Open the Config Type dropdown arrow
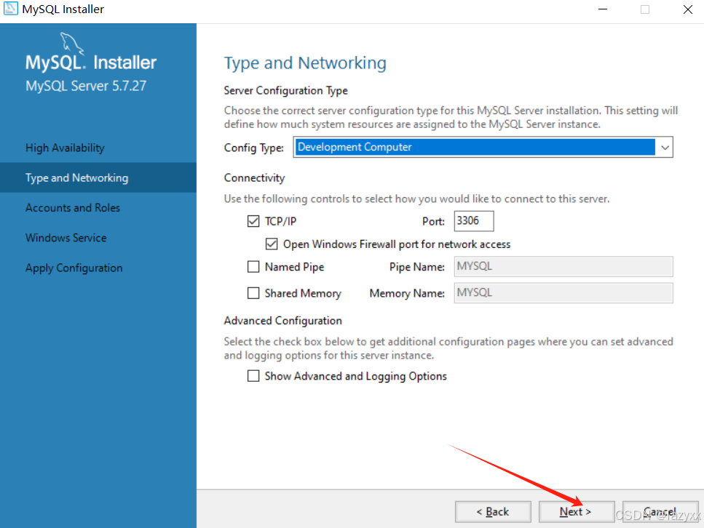Viewport: 704px width, 528px height. point(665,148)
